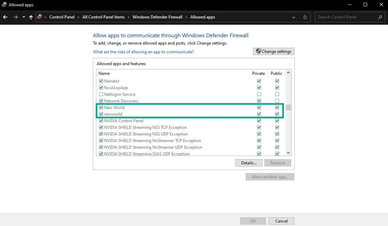Select the Network Discovery row text
The height and width of the screenshot is (226, 388).
[121, 101]
